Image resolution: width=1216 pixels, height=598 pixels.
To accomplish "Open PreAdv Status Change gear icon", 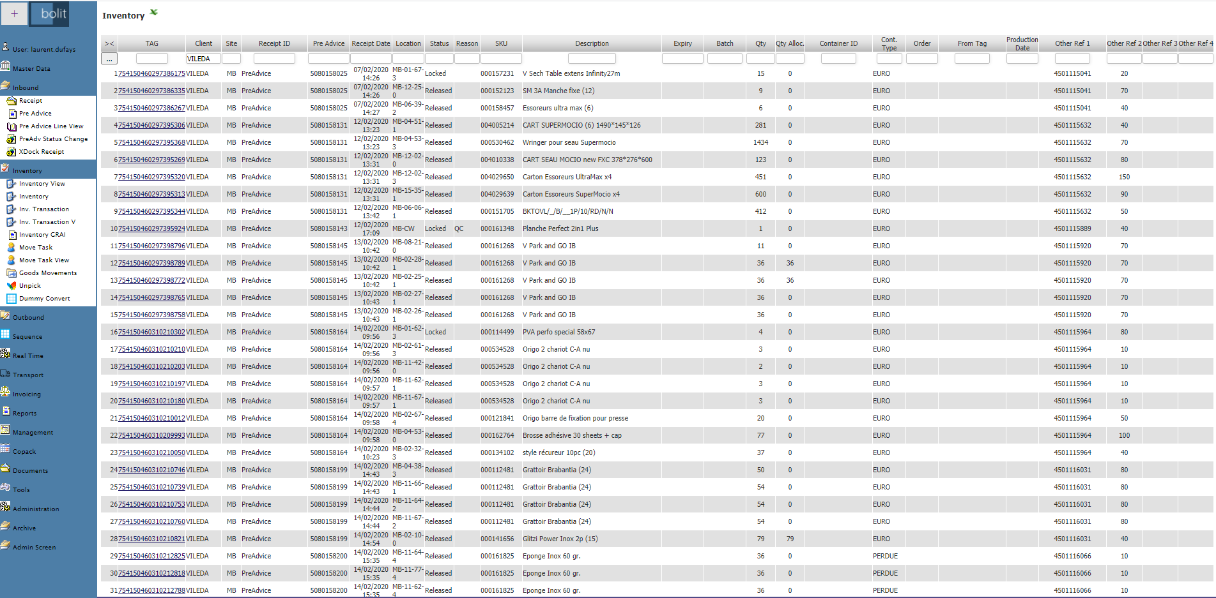I will (x=12, y=138).
